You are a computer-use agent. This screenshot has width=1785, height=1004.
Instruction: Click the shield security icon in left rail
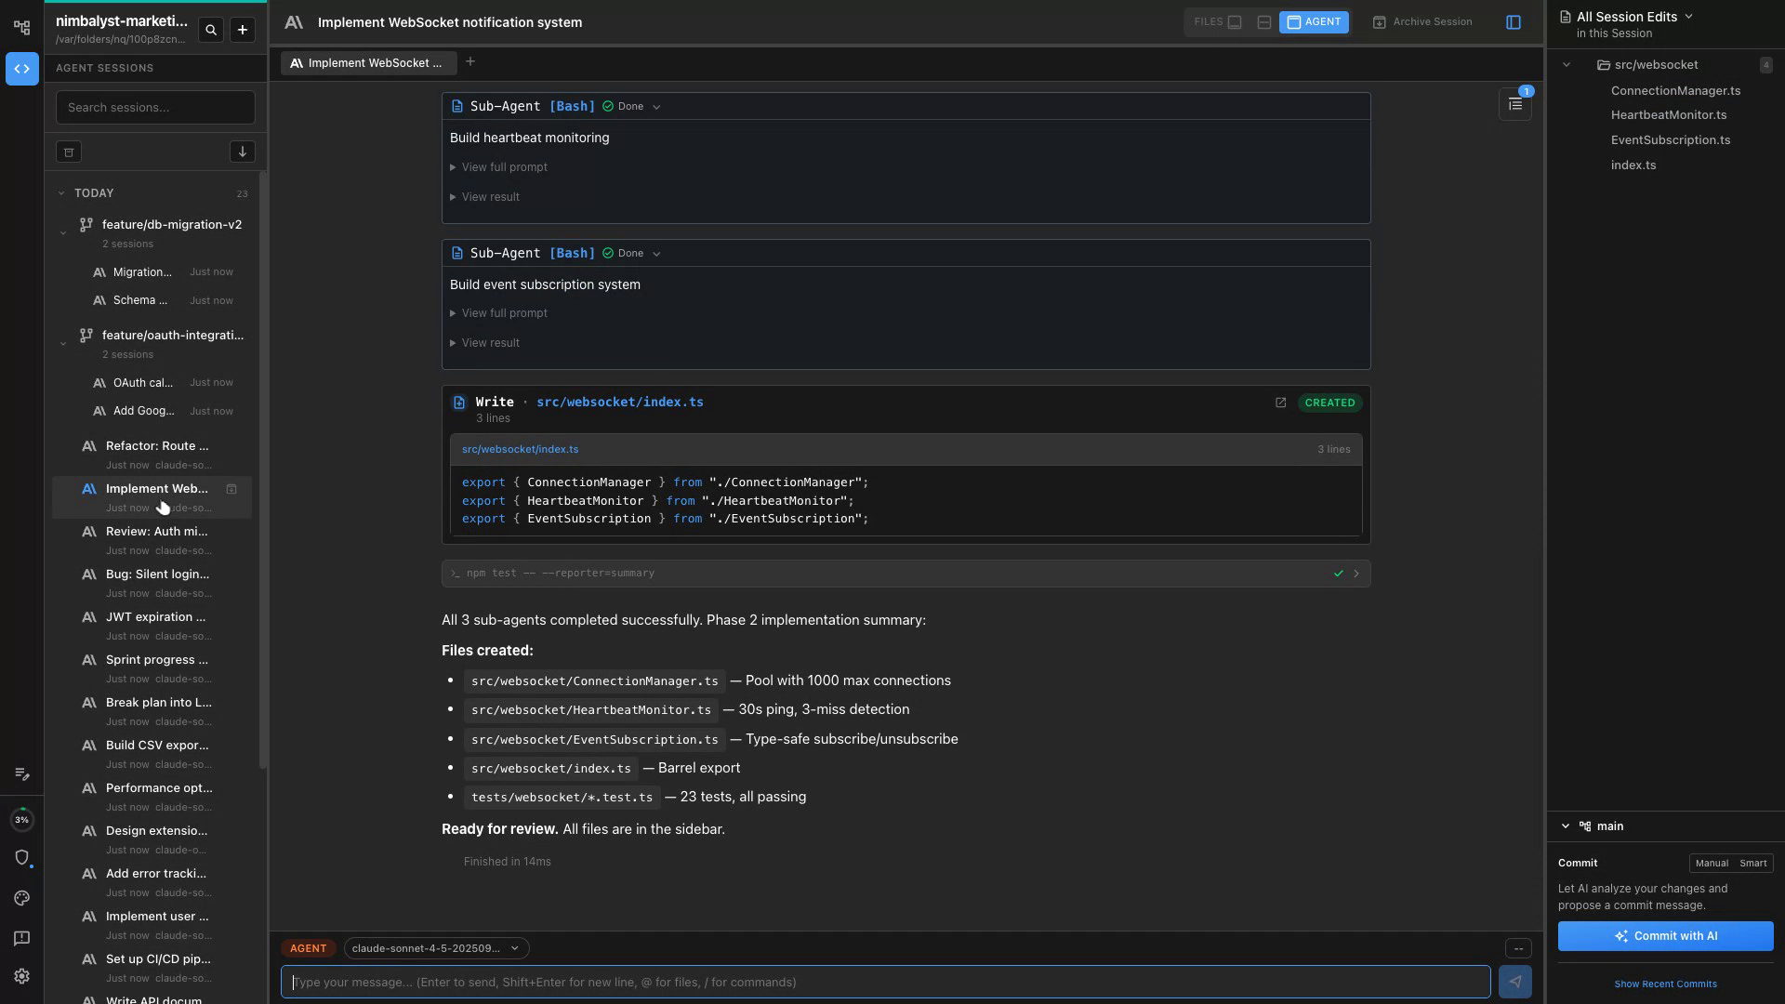(21, 858)
